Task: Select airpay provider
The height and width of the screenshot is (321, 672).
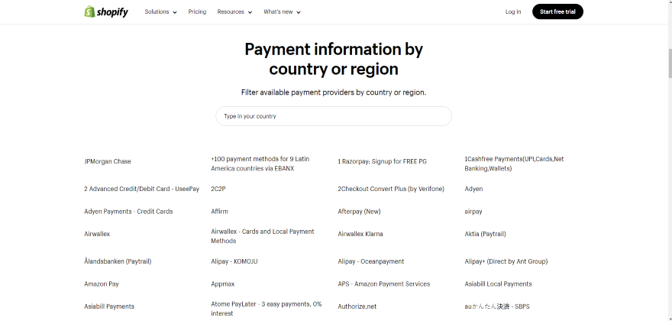Action: 473,212
